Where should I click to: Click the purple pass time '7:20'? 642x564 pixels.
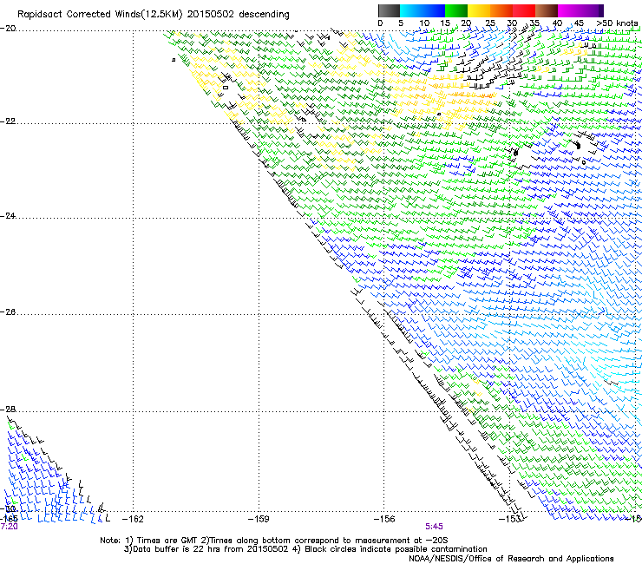click(x=9, y=527)
